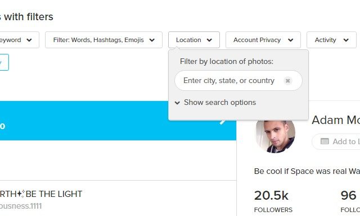This screenshot has width=360, height=216.
Task: Click the arrow on the Activity dropdown
Action: [x=346, y=40]
